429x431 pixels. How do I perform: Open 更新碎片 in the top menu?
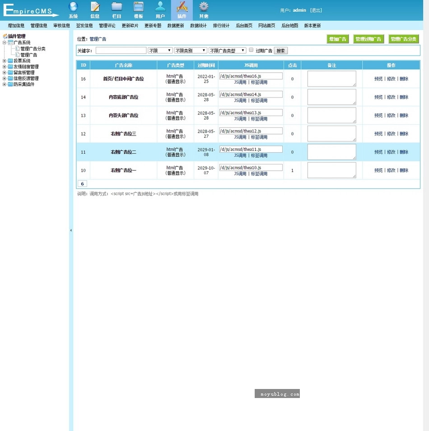click(130, 26)
